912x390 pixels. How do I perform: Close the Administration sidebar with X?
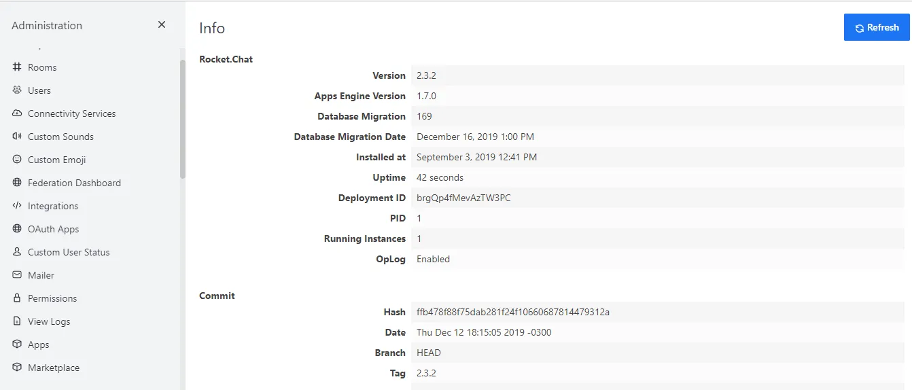(x=162, y=24)
